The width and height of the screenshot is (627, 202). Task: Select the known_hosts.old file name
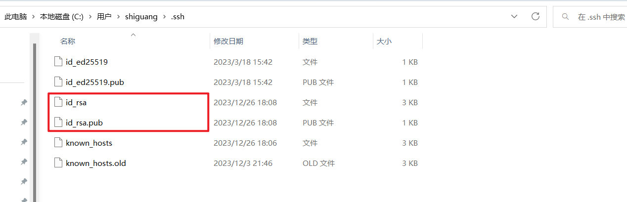(96, 163)
